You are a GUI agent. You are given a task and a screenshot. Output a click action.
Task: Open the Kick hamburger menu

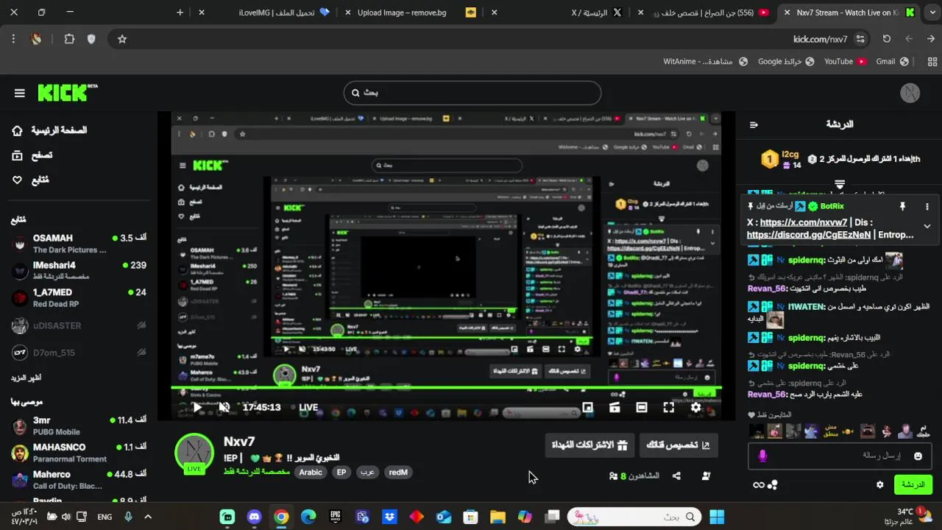coord(20,93)
